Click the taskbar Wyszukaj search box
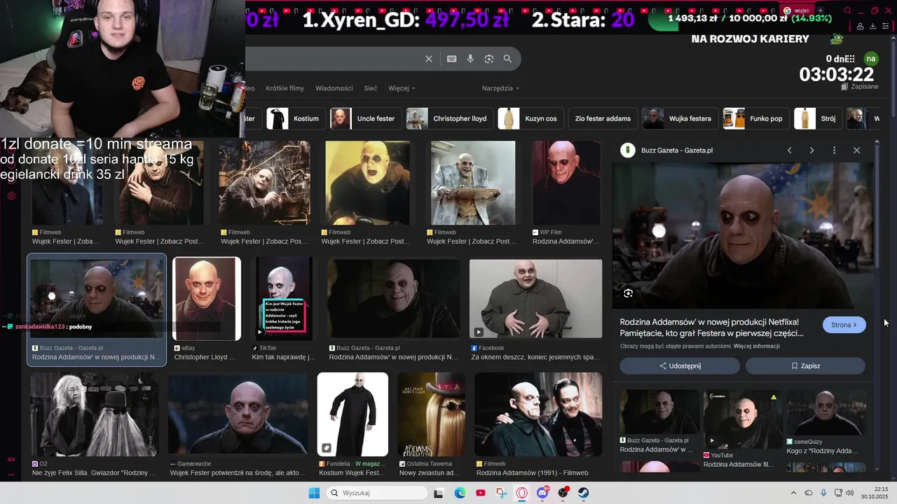Viewport: 897px width, 504px height. [x=377, y=493]
